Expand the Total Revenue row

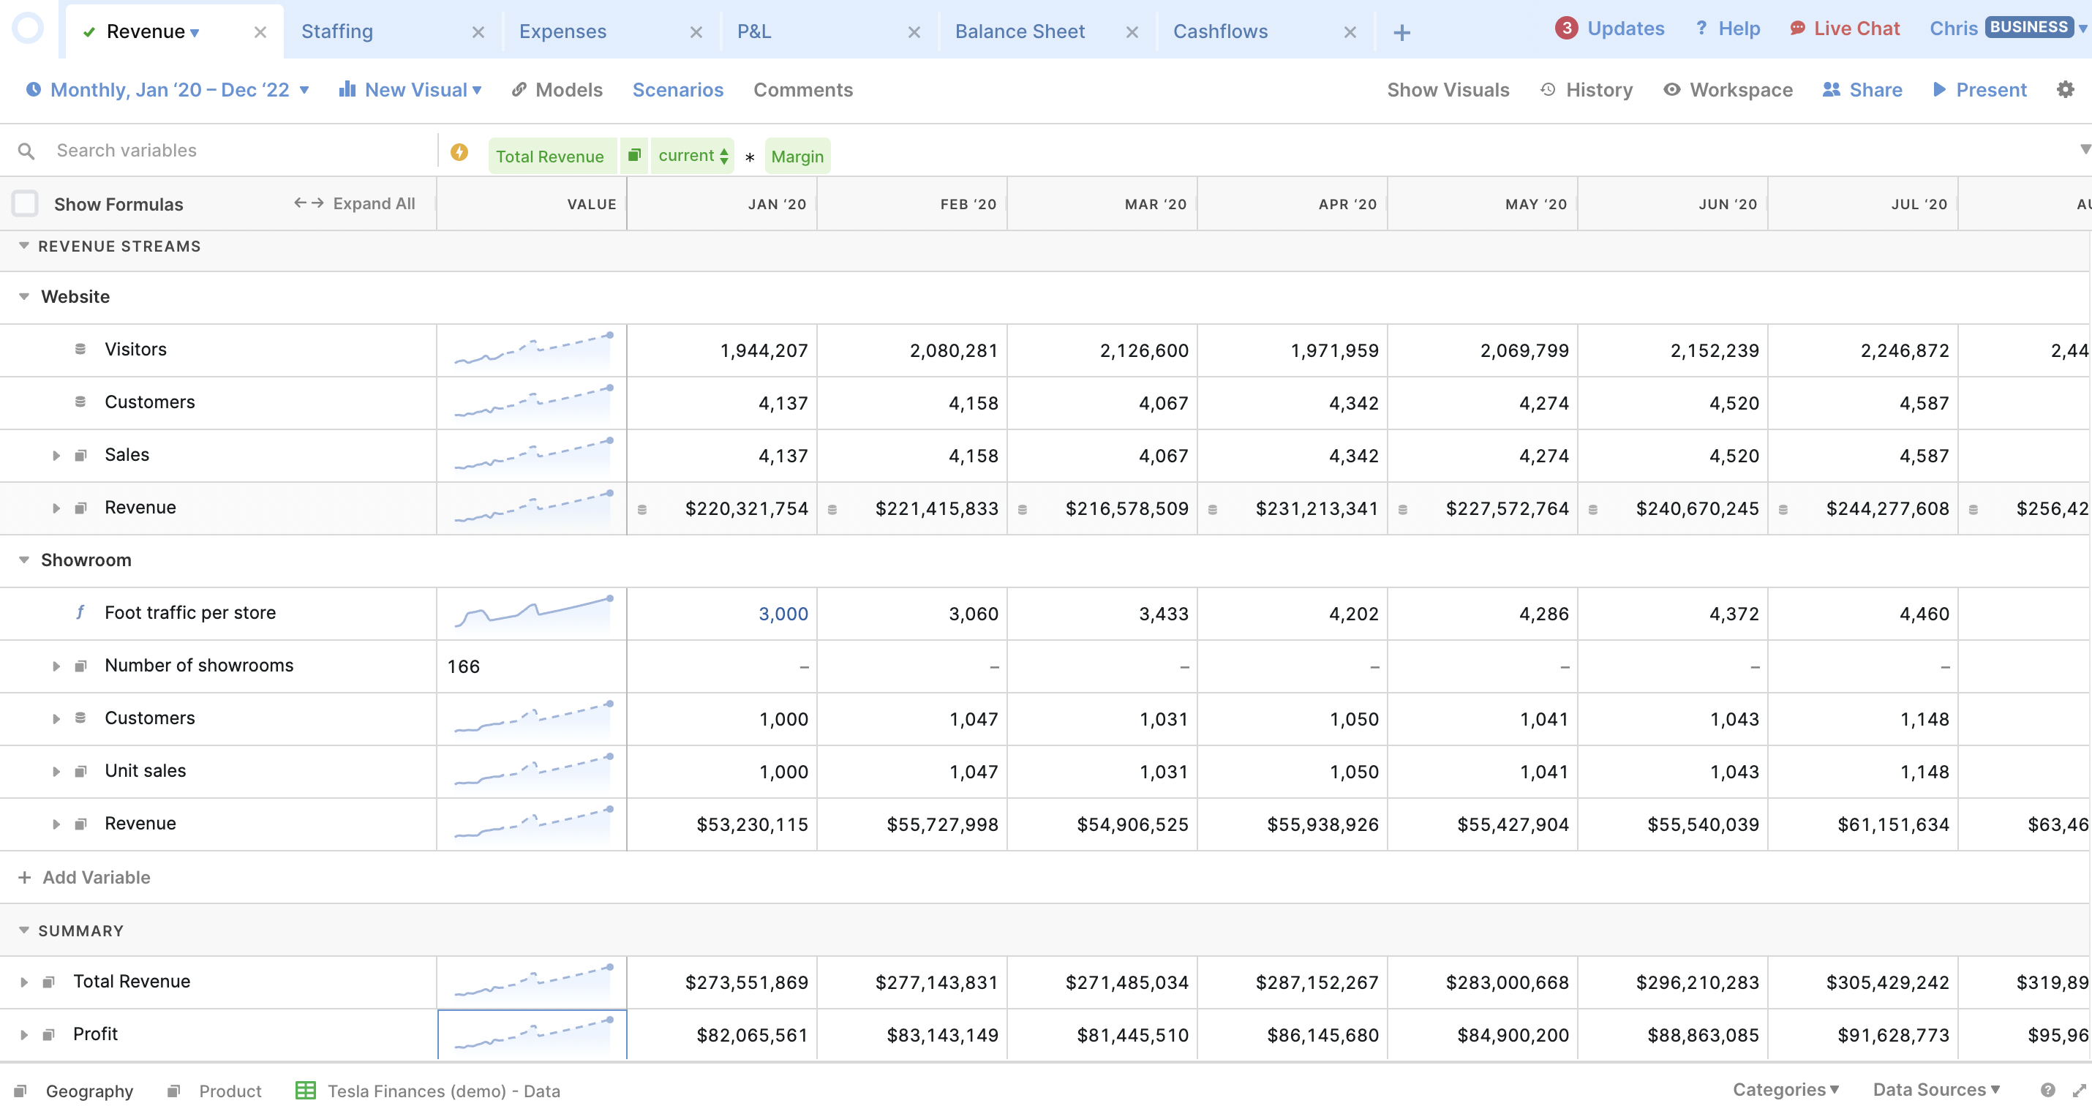[x=24, y=982]
